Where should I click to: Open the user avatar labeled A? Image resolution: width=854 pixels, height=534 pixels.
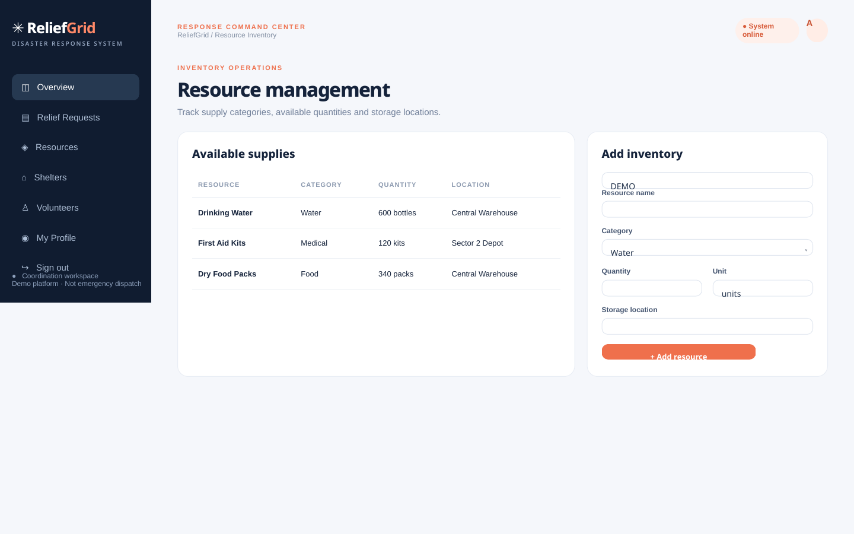pyautogui.click(x=817, y=30)
